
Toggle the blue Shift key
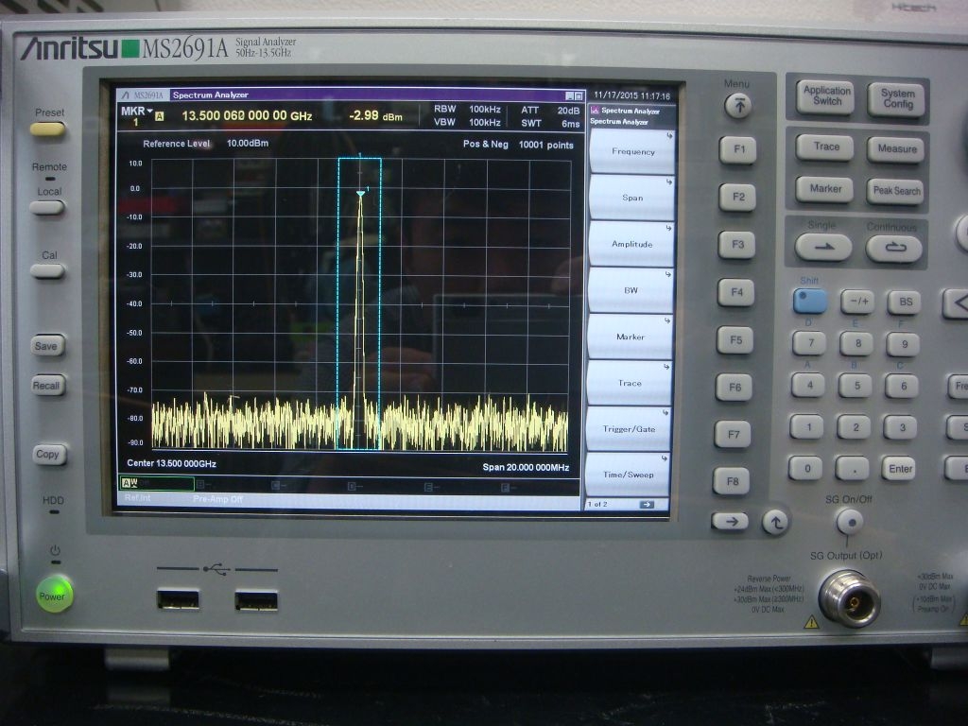(810, 301)
